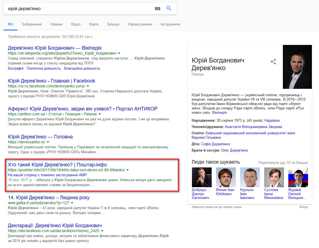
Task: Open the Людина року result title
Action: (x=49, y=198)
